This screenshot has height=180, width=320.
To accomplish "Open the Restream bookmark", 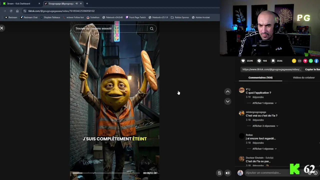I will [11, 17].
